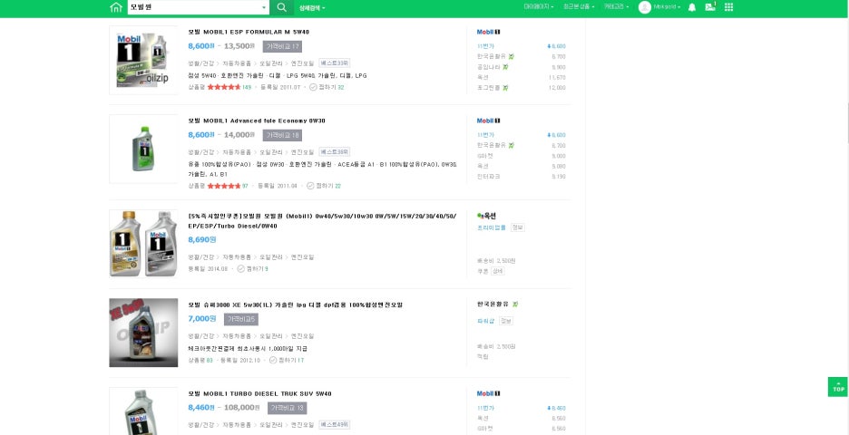Click 로그인몰 seller in ESP FORMULAR price list
The image size is (849, 435).
pyautogui.click(x=488, y=88)
